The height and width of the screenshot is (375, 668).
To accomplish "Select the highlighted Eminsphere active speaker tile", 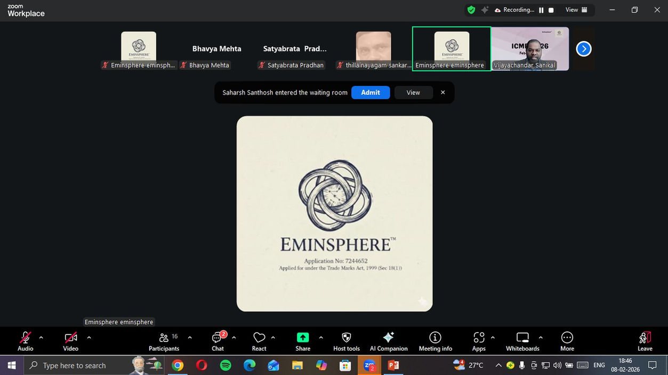I will [x=452, y=49].
